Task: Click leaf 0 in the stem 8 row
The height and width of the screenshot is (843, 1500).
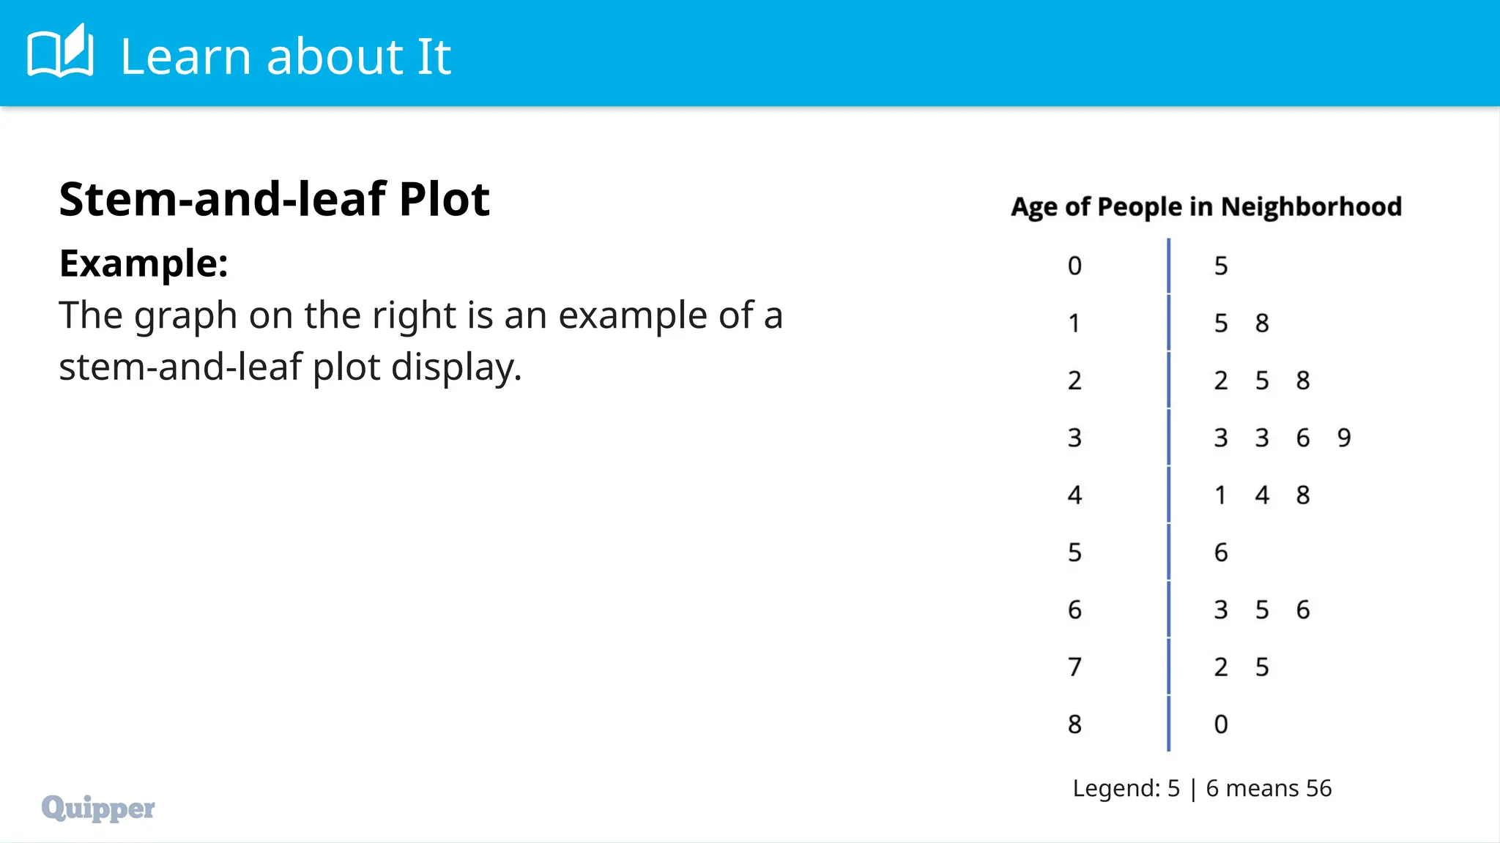Action: 1221,724
